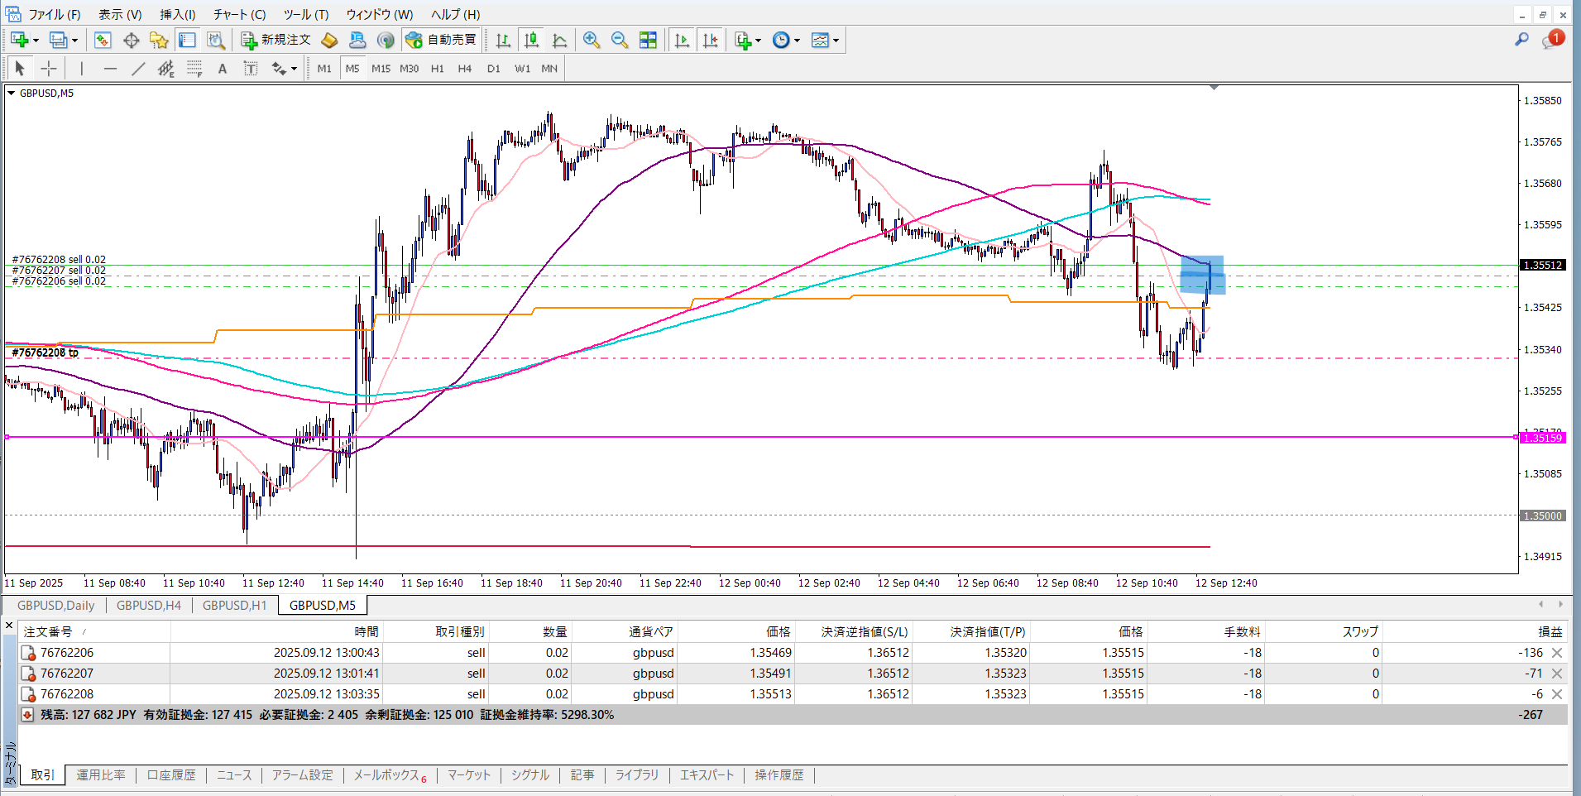Open the new chart dropdown arrow
The width and height of the screenshot is (1581, 796).
point(36,41)
